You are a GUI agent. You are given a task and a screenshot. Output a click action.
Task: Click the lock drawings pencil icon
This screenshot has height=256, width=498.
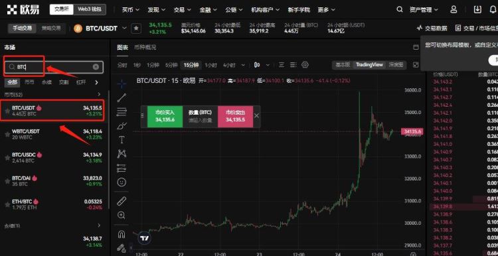tap(122, 248)
